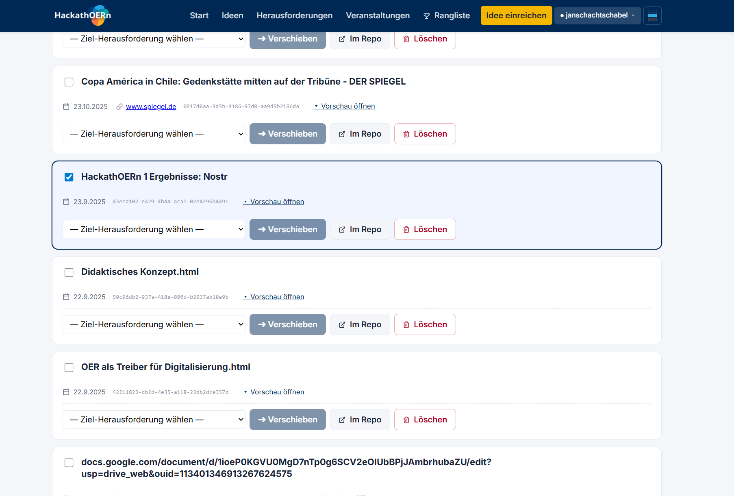Open the Rangliste nav item

pyautogui.click(x=447, y=15)
